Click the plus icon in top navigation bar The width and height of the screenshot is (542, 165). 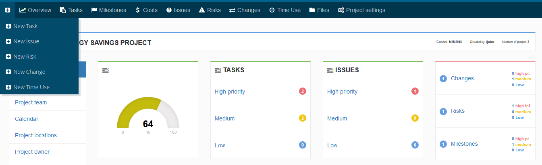pyautogui.click(x=8, y=10)
